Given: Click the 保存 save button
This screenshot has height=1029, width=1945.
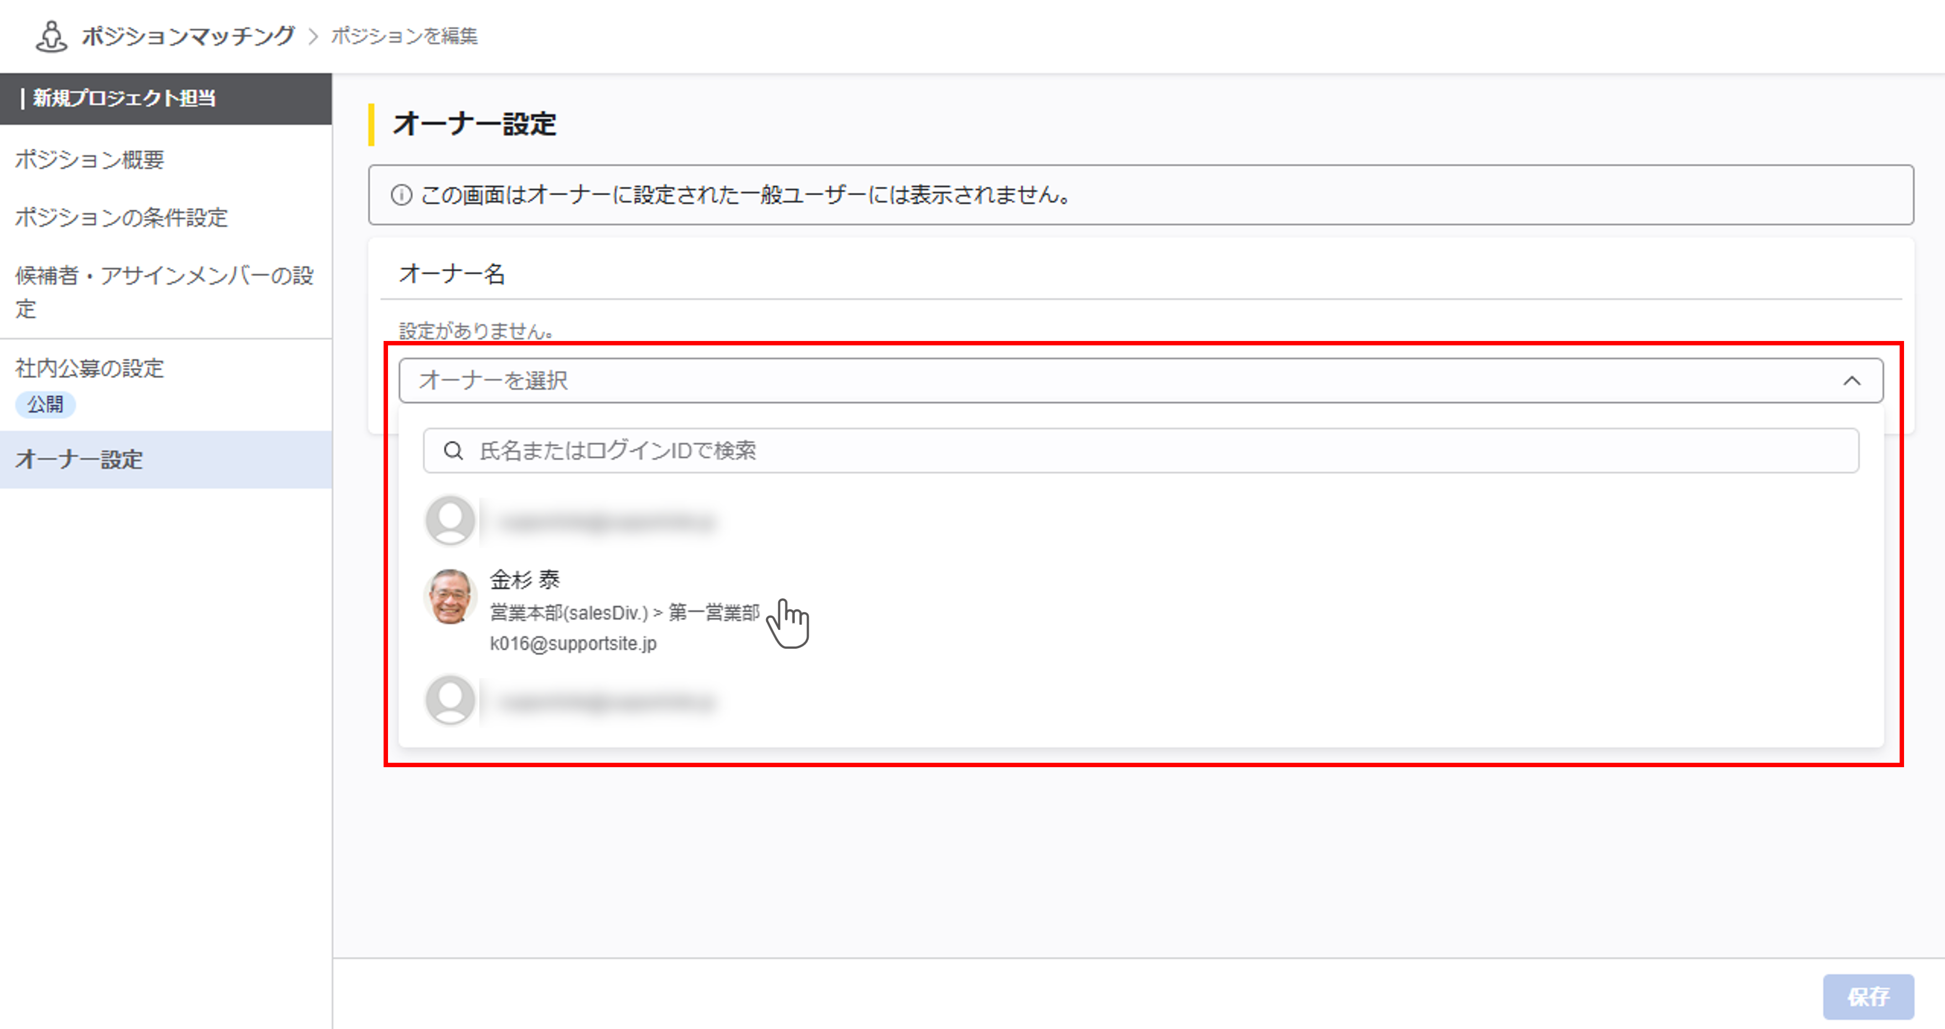Looking at the screenshot, I should click(x=1867, y=996).
